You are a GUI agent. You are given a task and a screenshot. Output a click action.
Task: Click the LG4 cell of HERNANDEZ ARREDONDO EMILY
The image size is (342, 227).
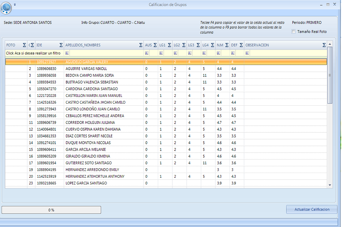(x=208, y=169)
